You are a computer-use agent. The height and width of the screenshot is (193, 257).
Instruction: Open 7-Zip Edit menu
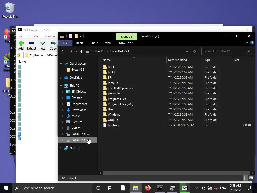pyautogui.click(x=28, y=36)
